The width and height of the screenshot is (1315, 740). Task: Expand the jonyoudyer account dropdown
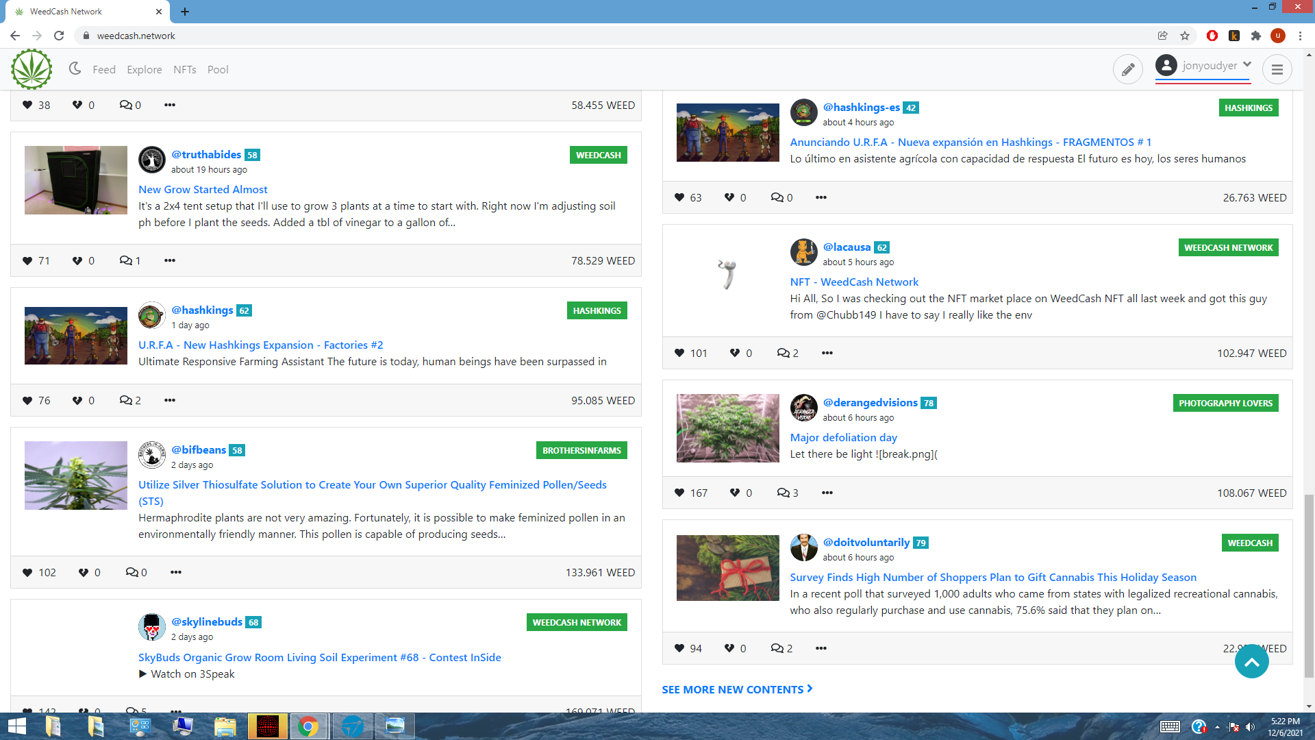tap(1203, 66)
